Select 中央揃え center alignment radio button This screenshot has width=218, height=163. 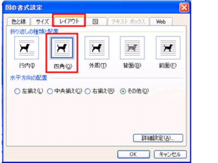[x=50, y=91]
